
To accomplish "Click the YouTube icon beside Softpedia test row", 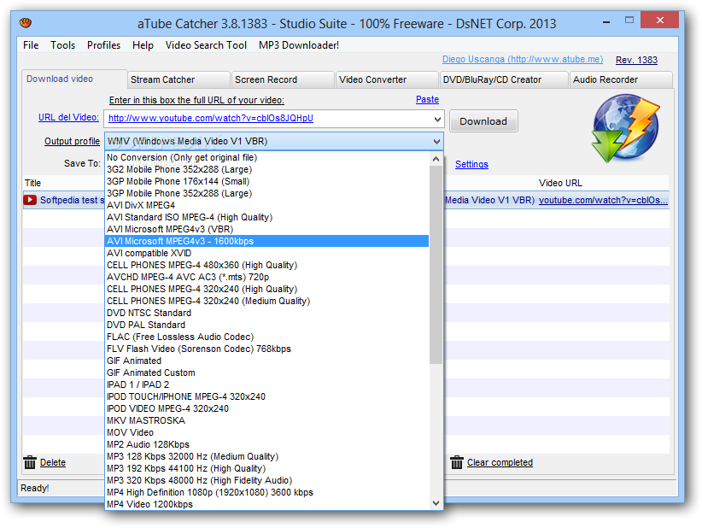I will tap(30, 200).
